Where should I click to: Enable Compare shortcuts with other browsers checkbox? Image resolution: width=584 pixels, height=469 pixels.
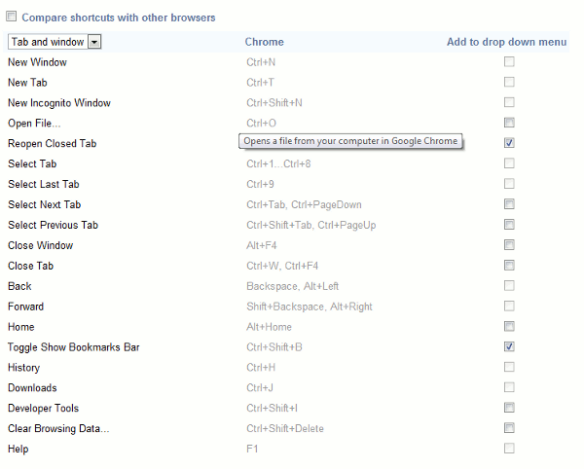[12, 18]
